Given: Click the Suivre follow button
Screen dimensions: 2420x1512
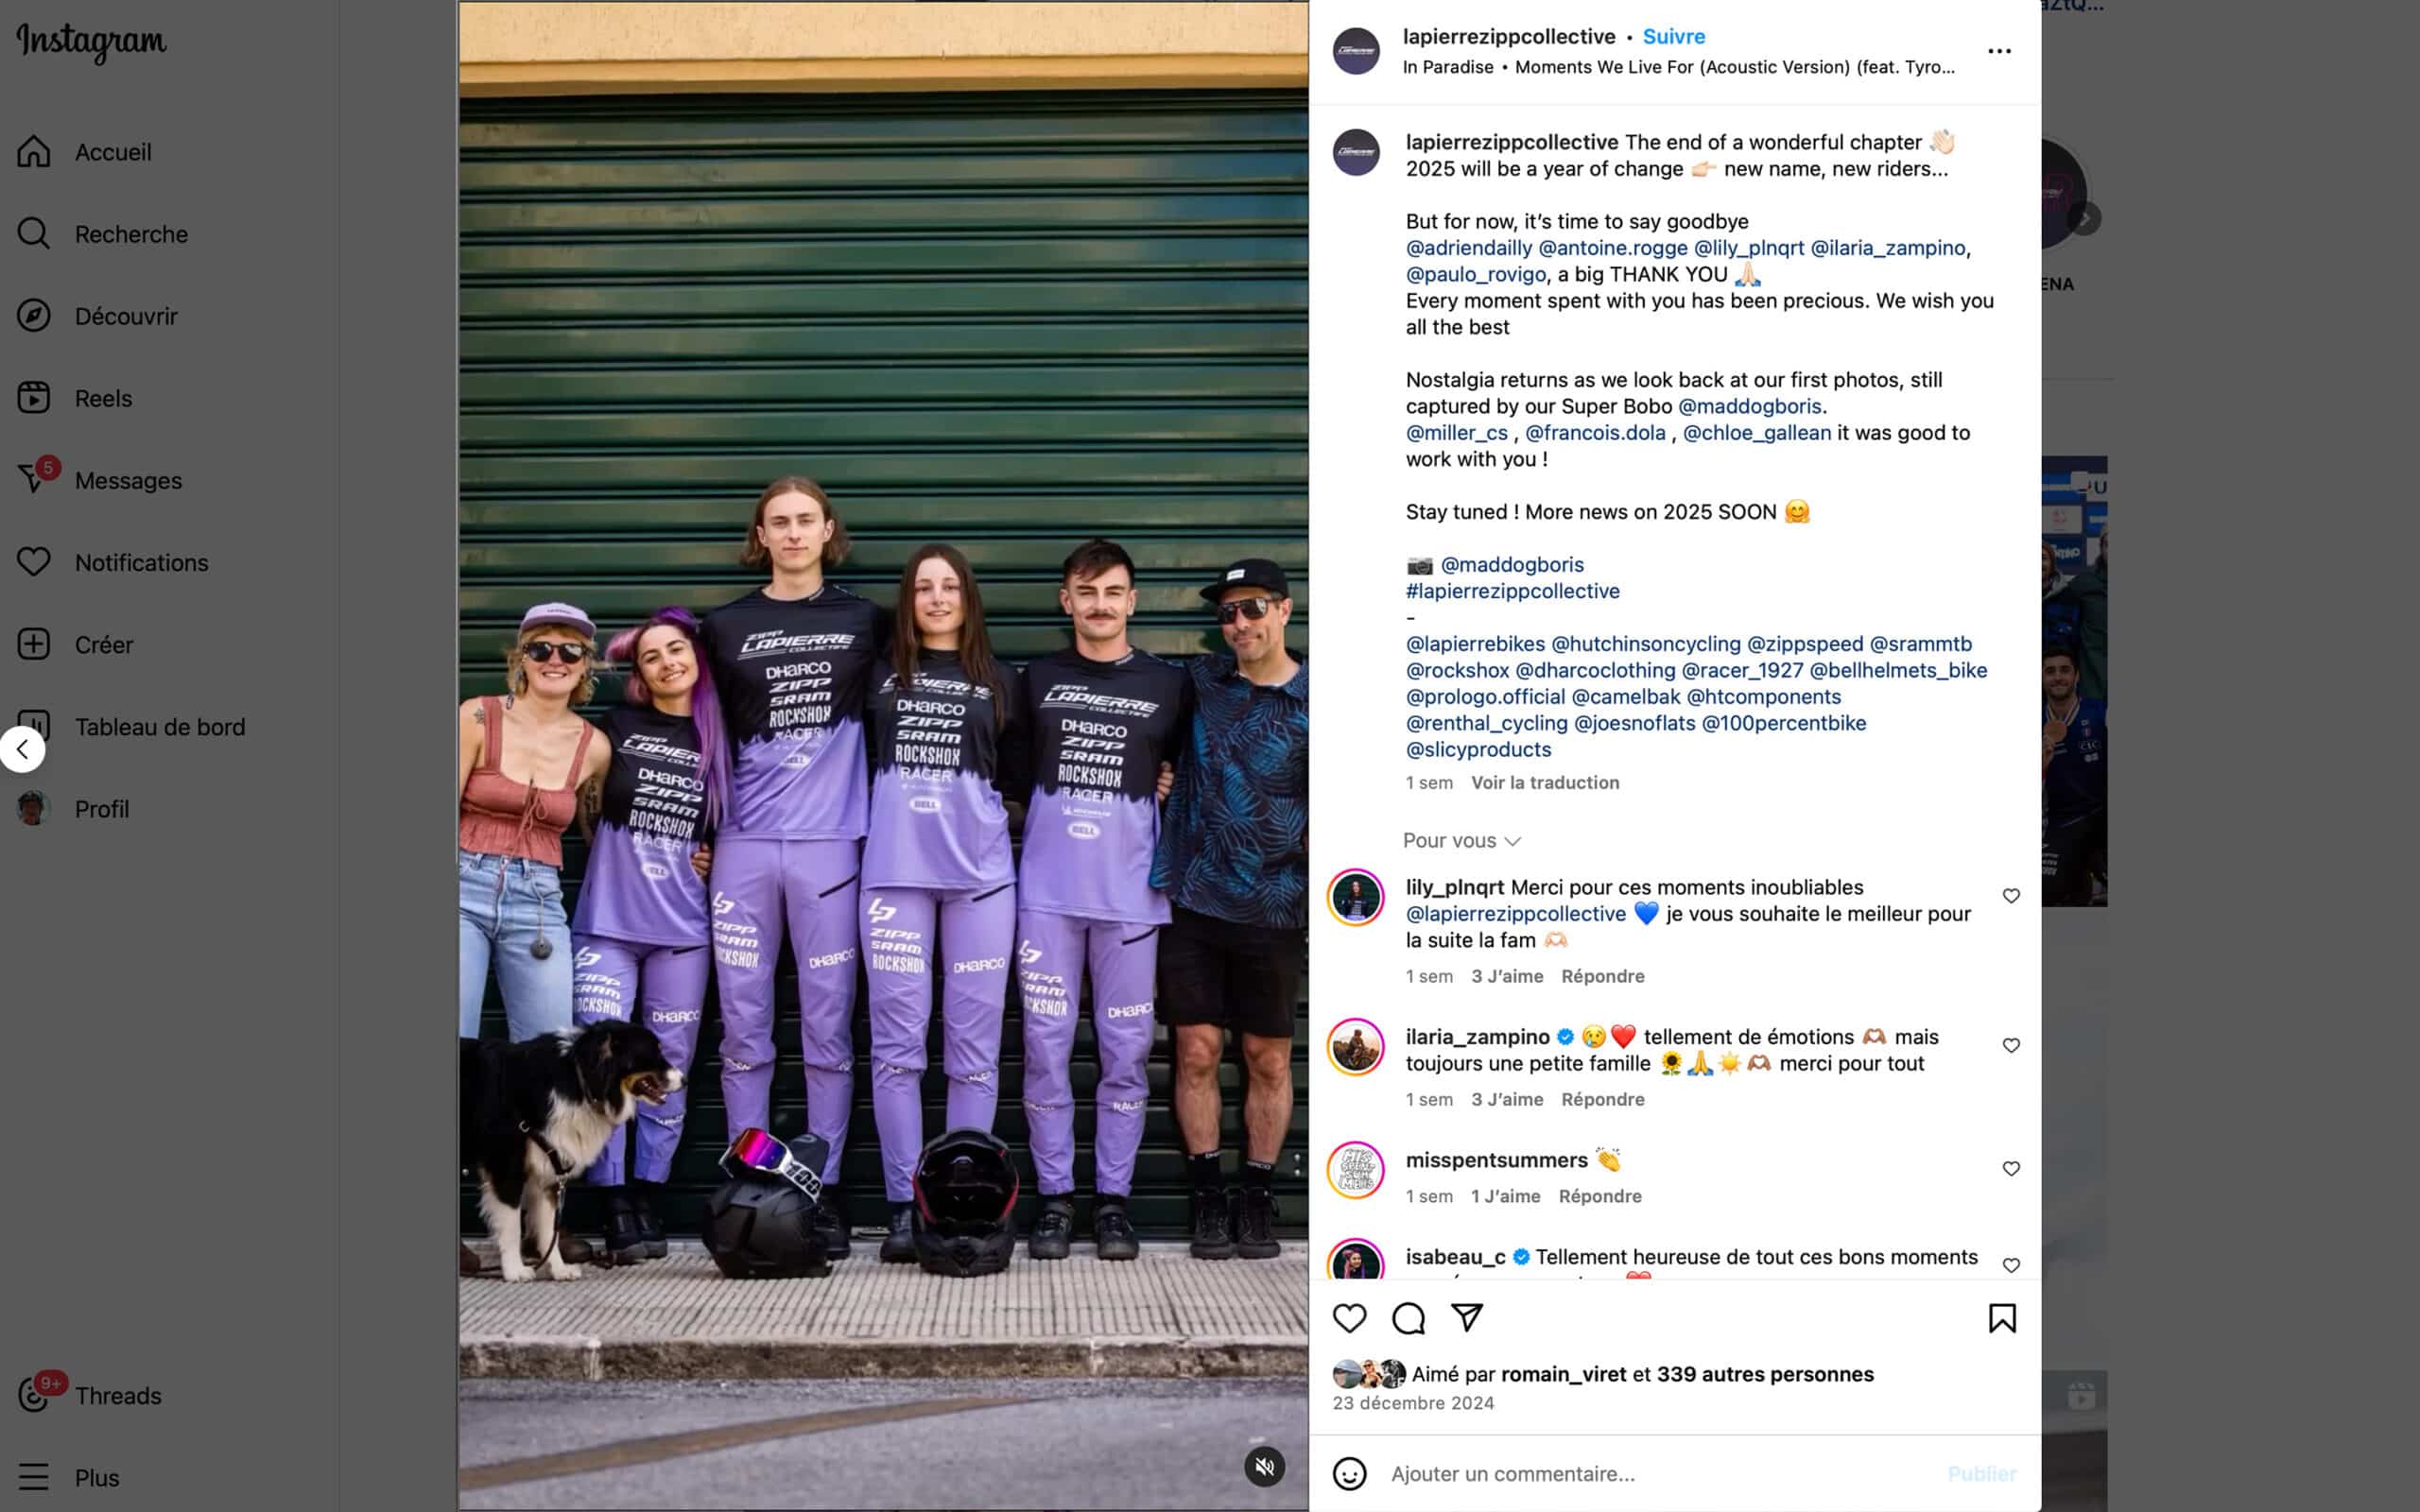Looking at the screenshot, I should [x=1673, y=37].
